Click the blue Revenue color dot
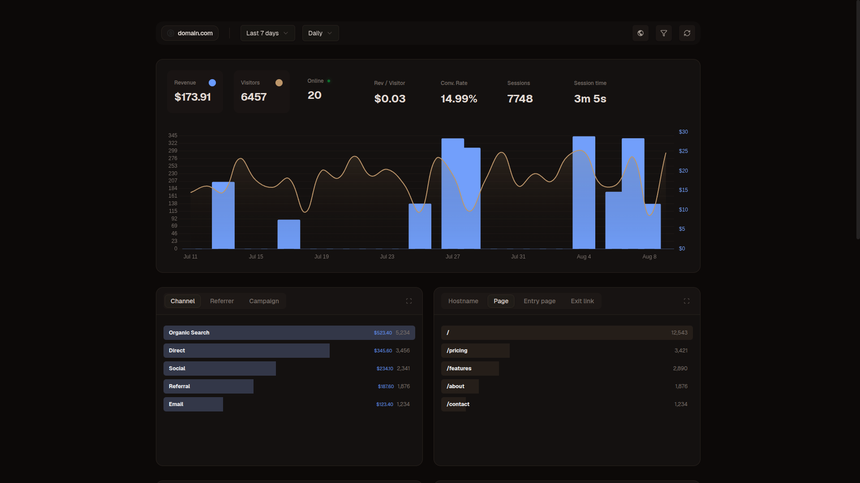 click(212, 83)
